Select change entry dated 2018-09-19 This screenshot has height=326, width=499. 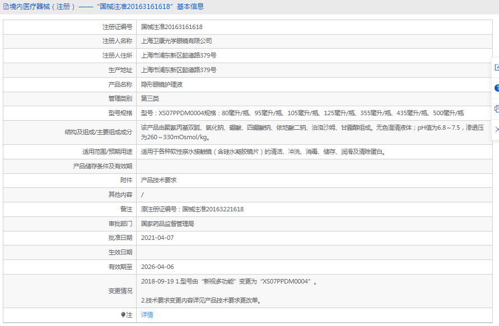(229, 281)
